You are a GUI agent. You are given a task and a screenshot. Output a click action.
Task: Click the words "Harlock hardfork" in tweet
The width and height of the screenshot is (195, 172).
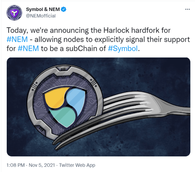click(122, 31)
